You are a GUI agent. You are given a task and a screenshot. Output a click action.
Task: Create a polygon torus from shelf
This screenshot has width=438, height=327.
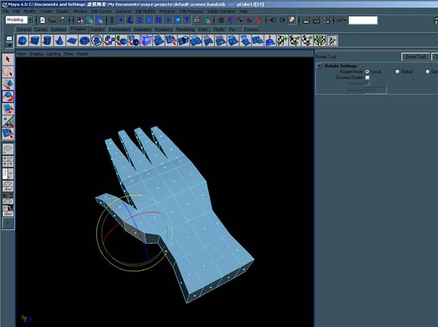click(84, 41)
